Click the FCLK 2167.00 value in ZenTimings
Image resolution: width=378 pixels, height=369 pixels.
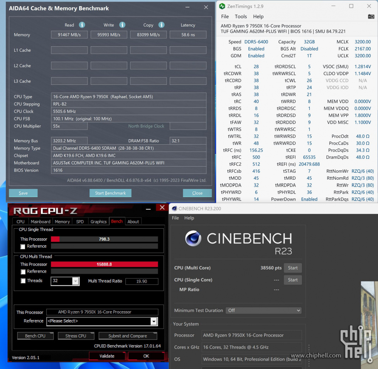[x=362, y=49]
